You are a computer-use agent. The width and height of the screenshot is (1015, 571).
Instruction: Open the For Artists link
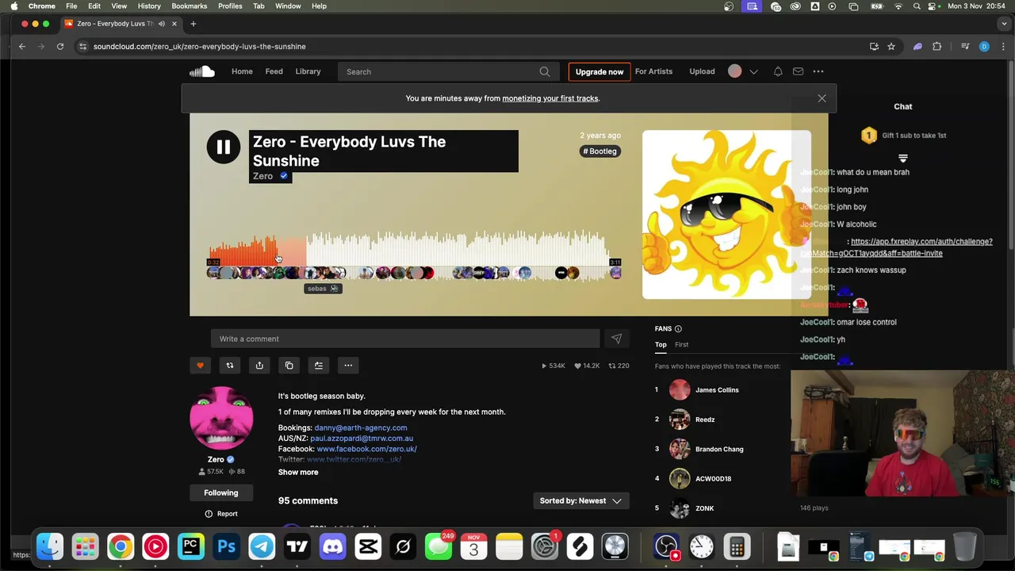click(x=653, y=71)
